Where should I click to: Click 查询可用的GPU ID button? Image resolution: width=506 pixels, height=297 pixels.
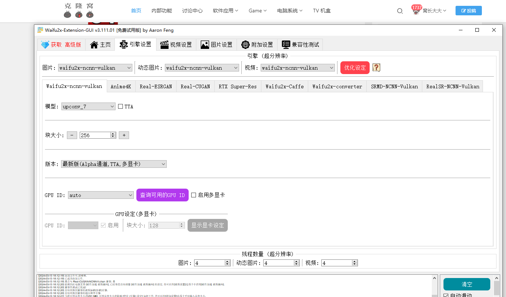[162, 195]
